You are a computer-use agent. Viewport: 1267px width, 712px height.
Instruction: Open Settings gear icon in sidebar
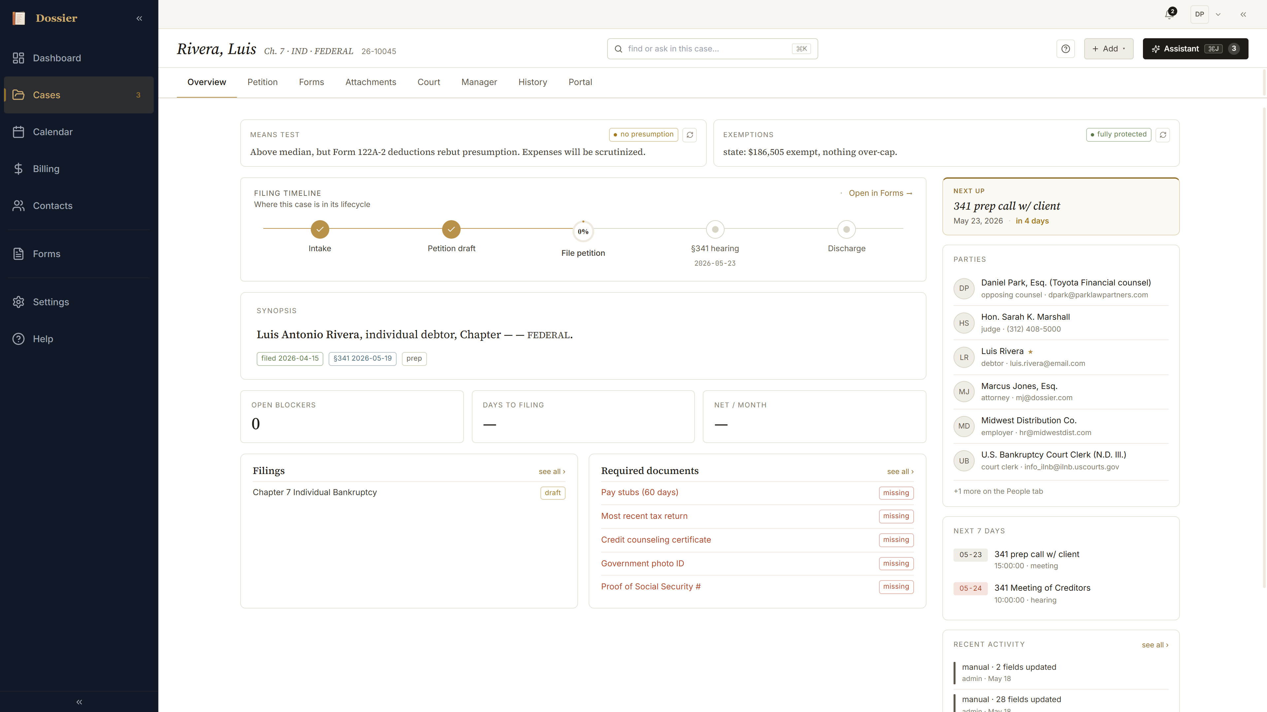coord(19,302)
